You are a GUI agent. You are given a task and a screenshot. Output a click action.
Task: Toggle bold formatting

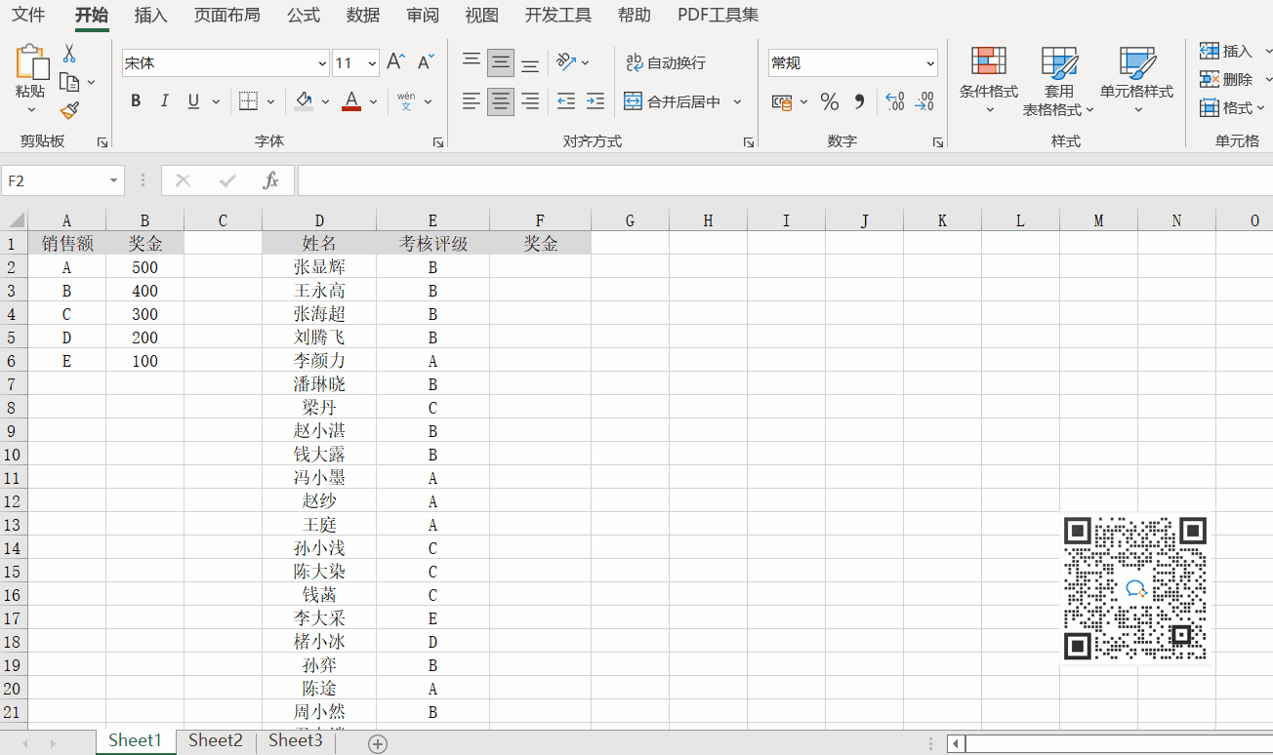136,100
